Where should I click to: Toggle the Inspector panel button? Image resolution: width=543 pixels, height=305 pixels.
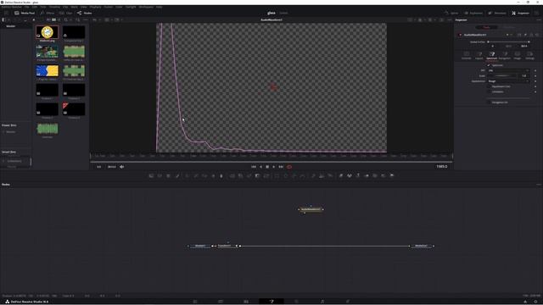(x=520, y=14)
